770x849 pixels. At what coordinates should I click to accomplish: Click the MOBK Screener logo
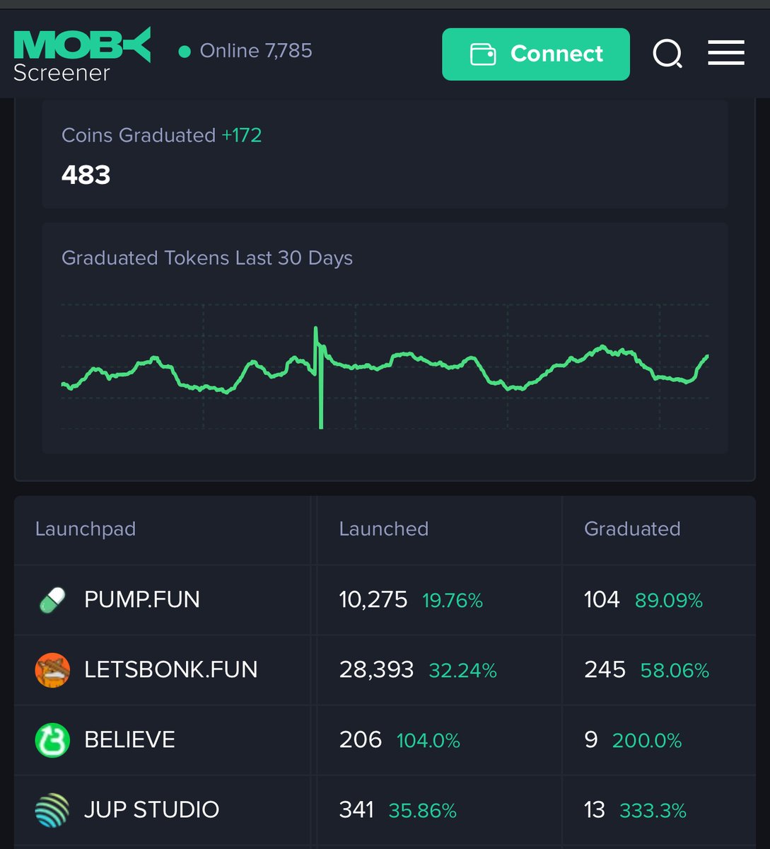[82, 54]
